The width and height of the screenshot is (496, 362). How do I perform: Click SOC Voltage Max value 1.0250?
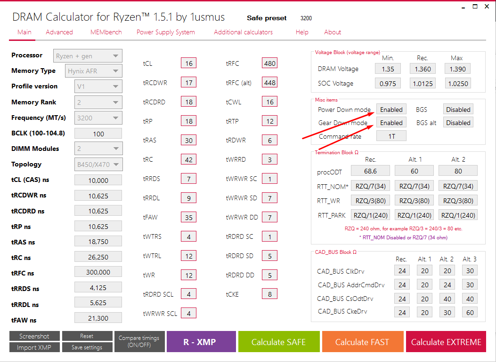click(x=458, y=83)
